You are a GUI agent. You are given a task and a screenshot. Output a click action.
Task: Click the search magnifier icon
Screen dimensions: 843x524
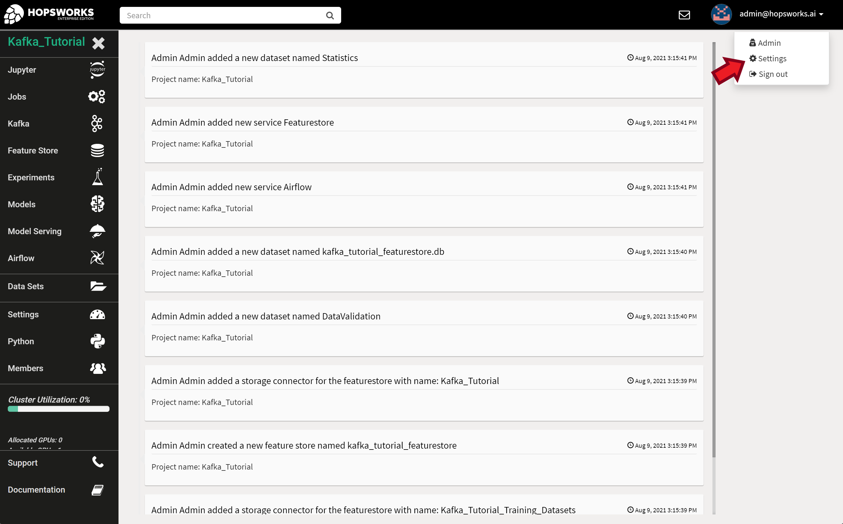click(330, 16)
